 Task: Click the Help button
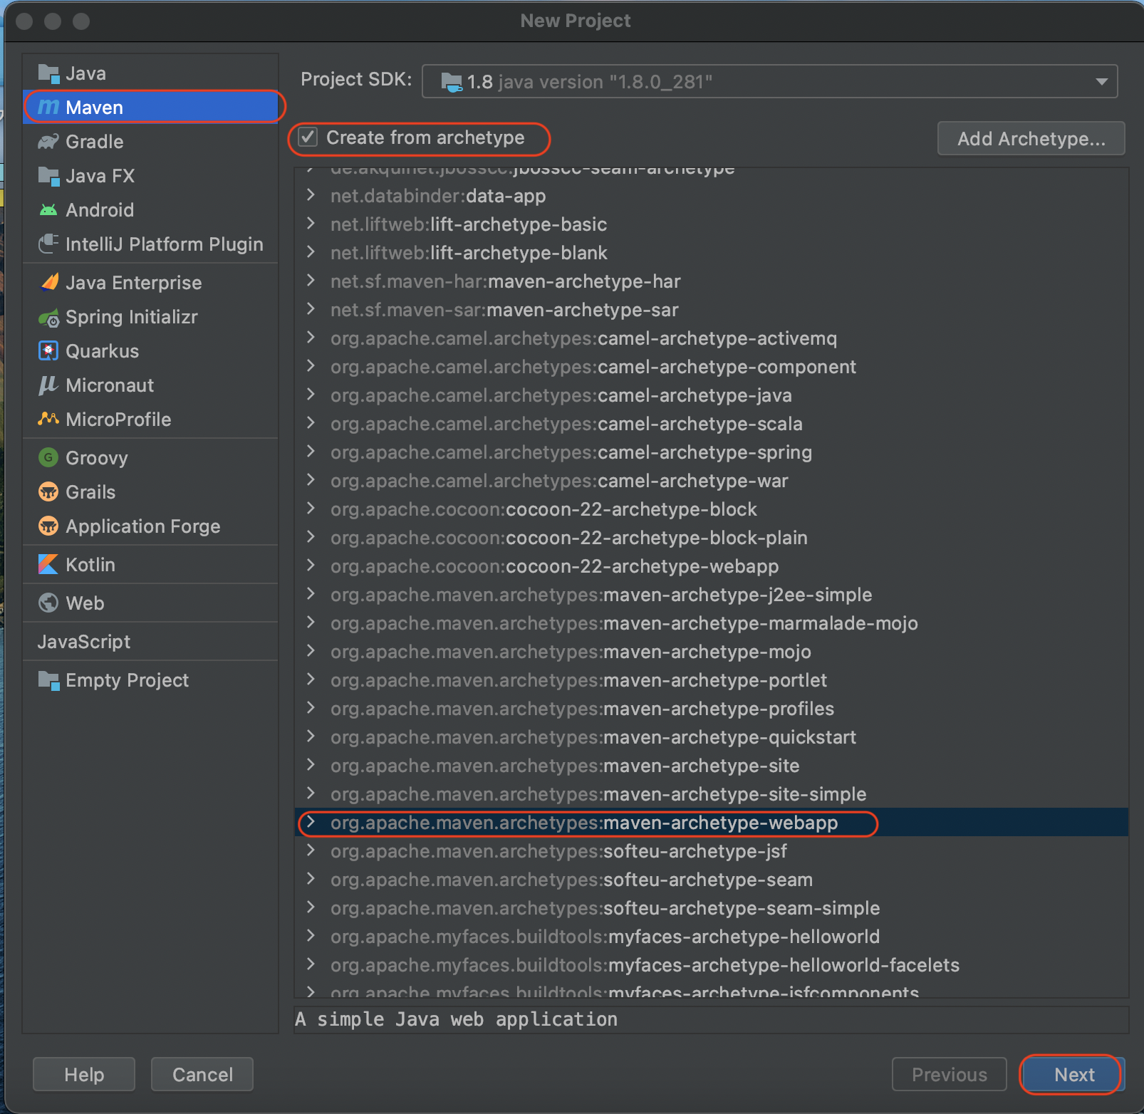click(84, 1074)
